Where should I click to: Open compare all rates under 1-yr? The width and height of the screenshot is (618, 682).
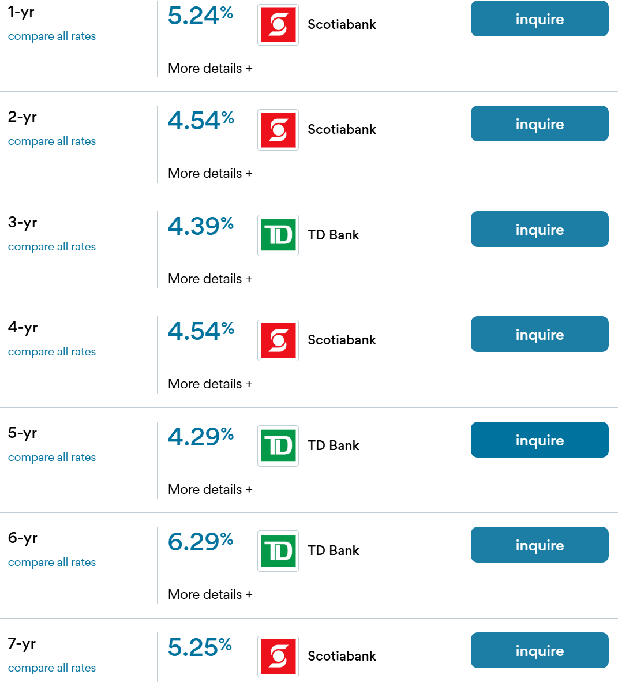click(52, 36)
